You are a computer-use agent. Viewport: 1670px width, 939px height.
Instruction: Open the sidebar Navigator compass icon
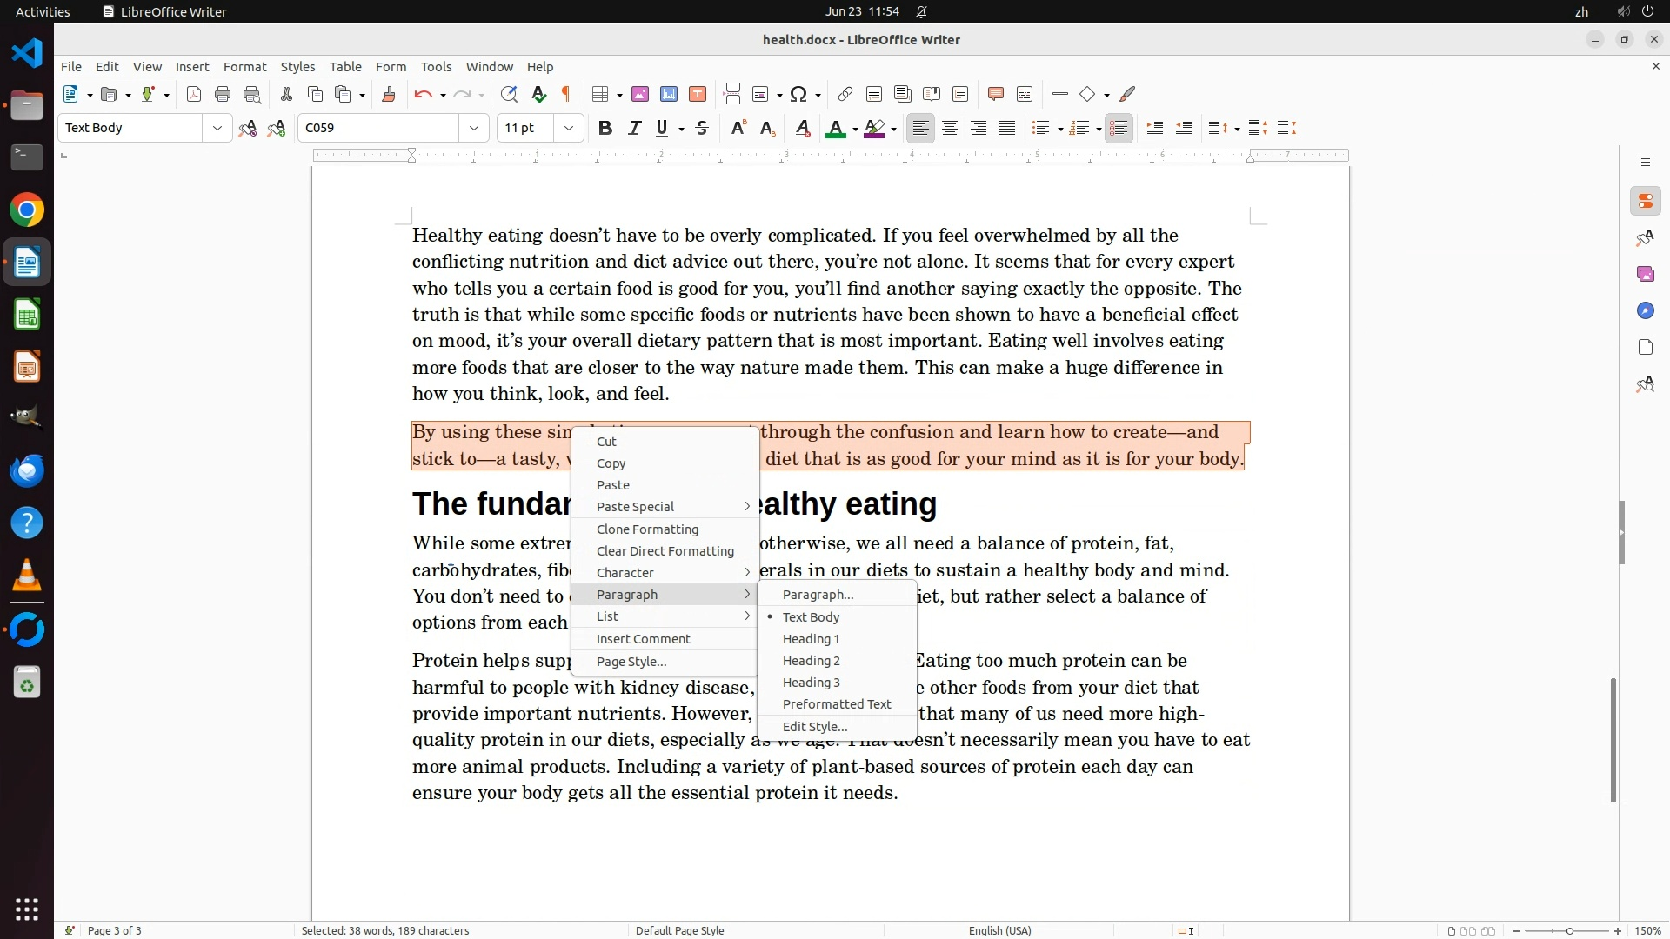pos(1645,310)
